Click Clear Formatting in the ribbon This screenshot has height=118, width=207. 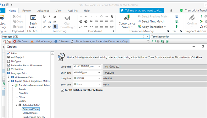67,22
